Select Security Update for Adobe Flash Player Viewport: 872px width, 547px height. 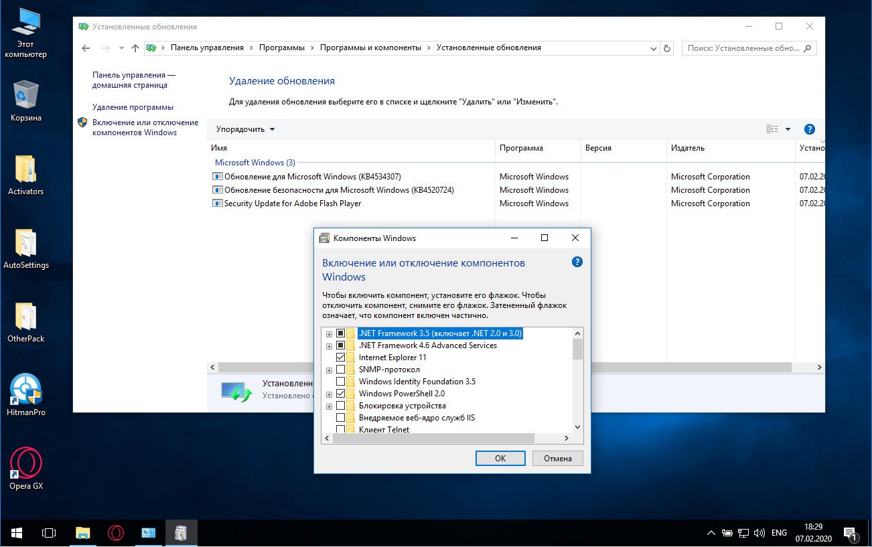[x=516, y=204]
